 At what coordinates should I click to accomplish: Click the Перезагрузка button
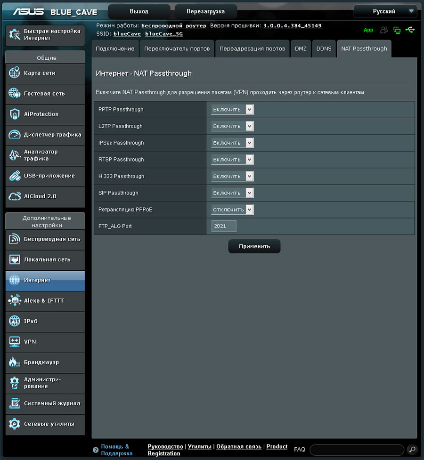click(205, 11)
